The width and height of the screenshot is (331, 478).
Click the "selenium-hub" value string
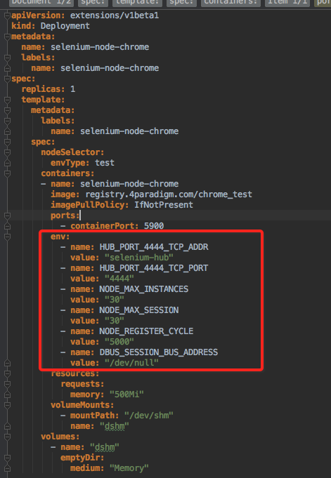click(139, 258)
